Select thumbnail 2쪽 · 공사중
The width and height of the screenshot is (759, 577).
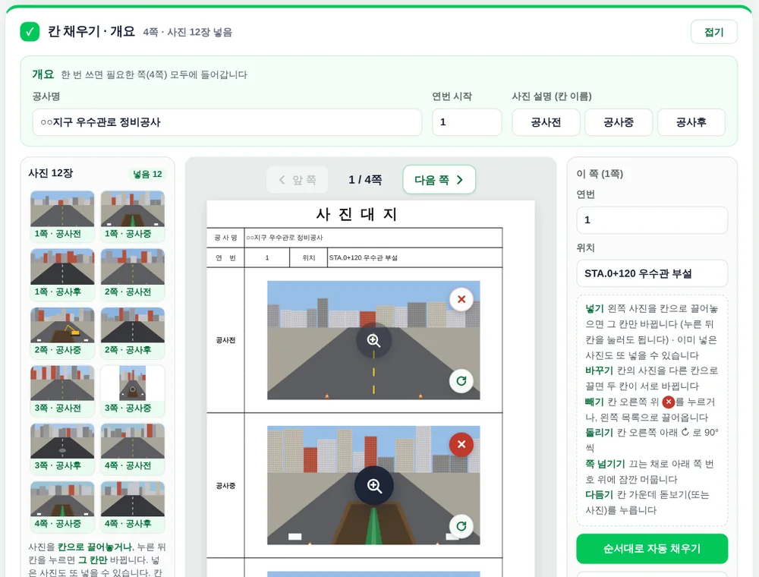pos(62,332)
